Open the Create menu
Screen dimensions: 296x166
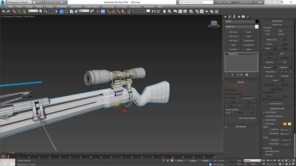(x=49, y=6)
